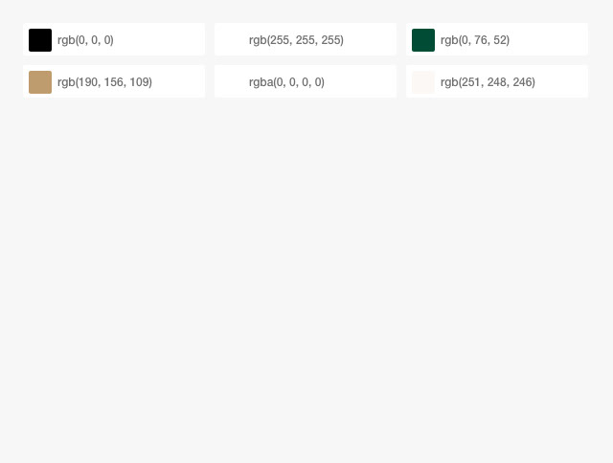Image resolution: width=613 pixels, height=463 pixels.
Task: Click the rgb(0, 76, 52) text label
Action: pos(475,40)
